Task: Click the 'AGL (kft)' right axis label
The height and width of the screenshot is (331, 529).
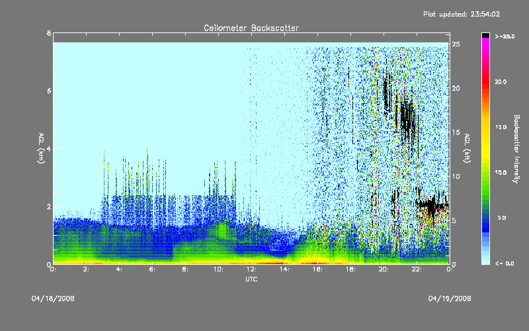Action: [x=467, y=148]
